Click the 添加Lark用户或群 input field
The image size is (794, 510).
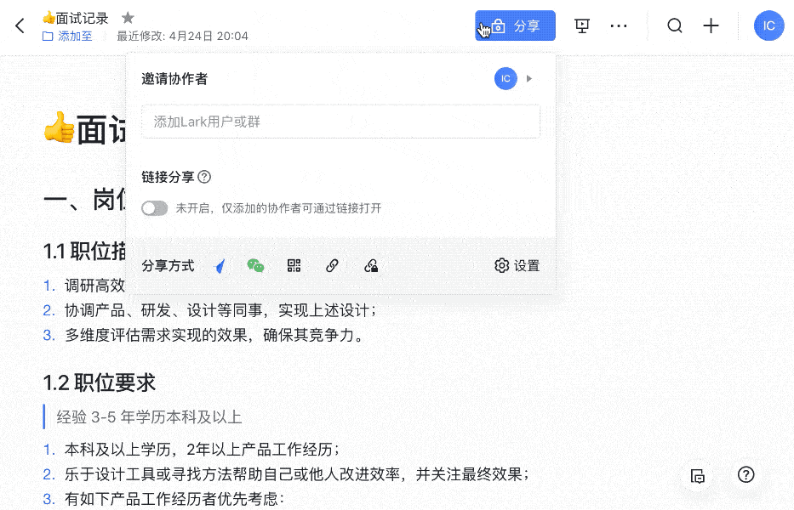[x=340, y=122]
